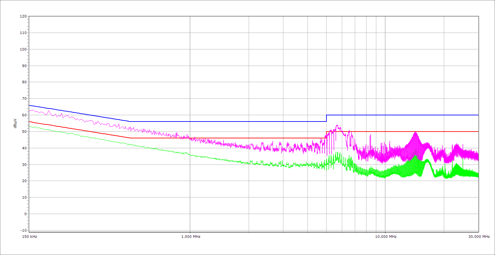Select the 1.000 MHz frequency axis label
Viewport: 495px width, 255px height.
pos(191,237)
